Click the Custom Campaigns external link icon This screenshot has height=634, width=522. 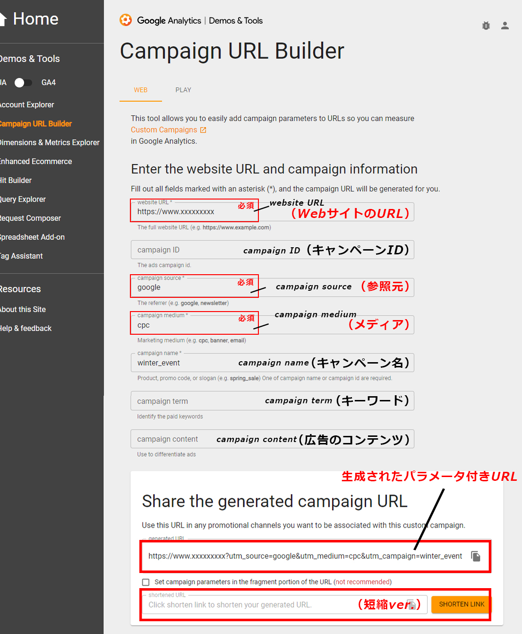coord(203,130)
